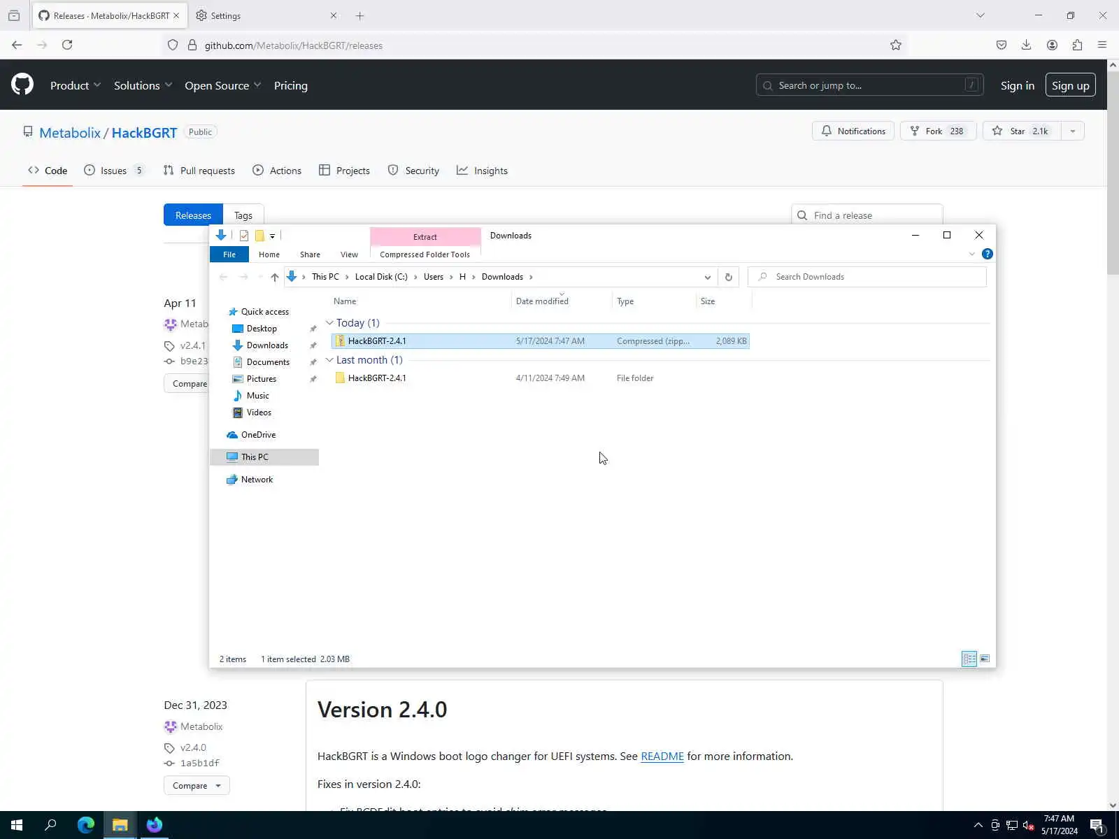Reload the page in Firefox
The width and height of the screenshot is (1119, 839).
[x=67, y=45]
